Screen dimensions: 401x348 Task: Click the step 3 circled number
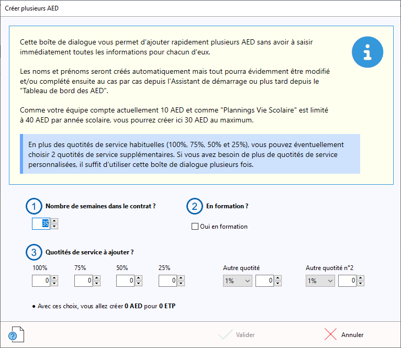[x=34, y=252]
